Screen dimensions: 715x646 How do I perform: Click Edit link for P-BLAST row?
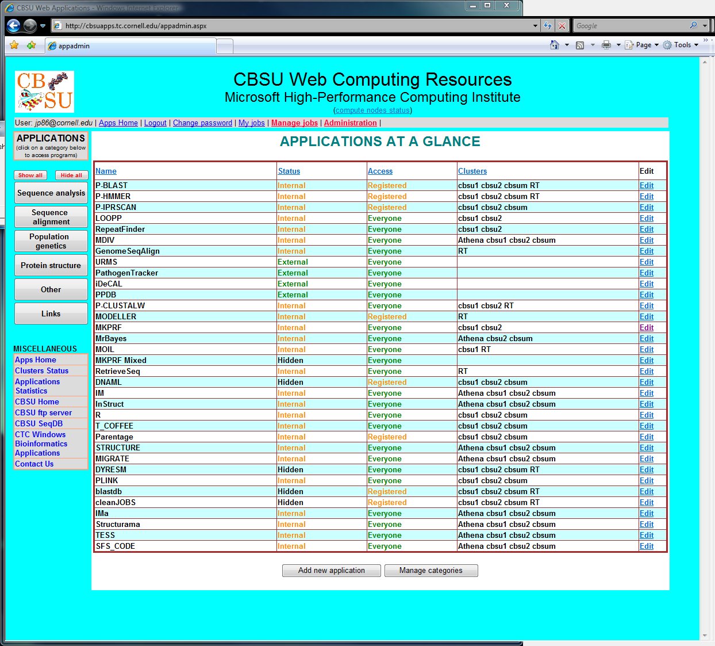(x=647, y=186)
